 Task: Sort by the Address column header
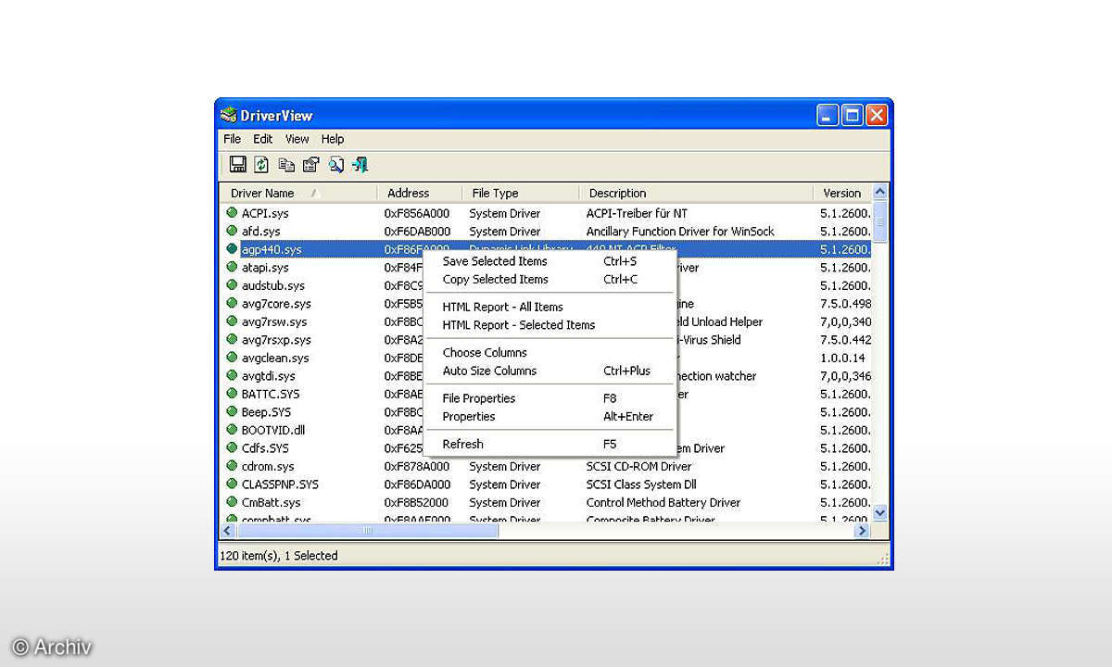click(419, 193)
